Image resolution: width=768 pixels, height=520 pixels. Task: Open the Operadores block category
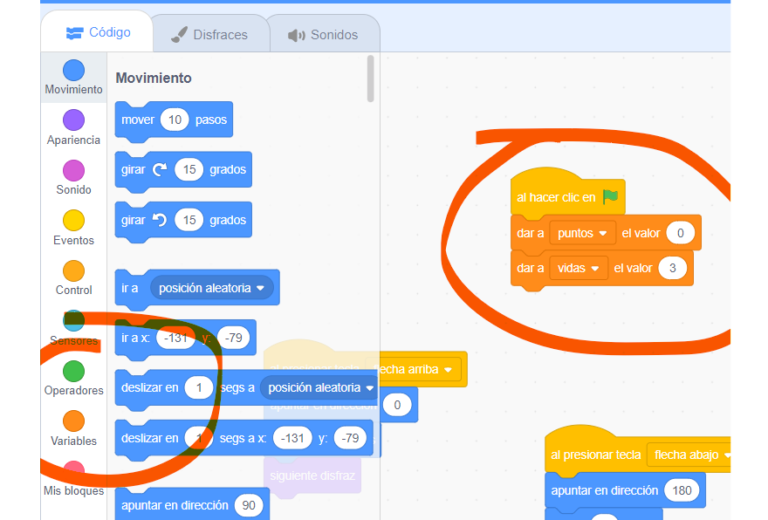point(73,378)
